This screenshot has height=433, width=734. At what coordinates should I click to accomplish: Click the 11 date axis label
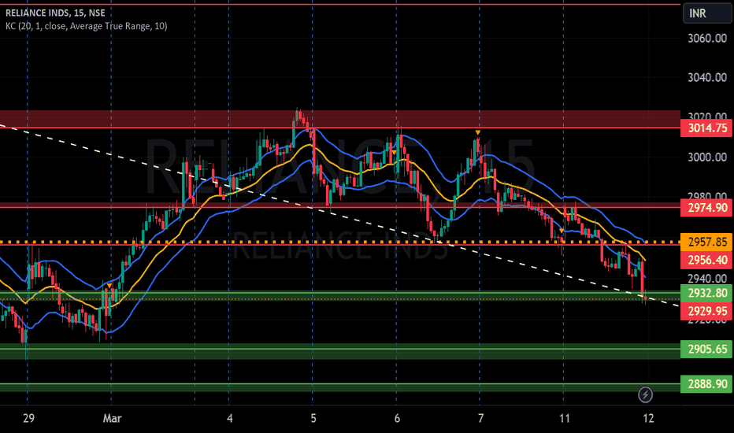click(565, 418)
